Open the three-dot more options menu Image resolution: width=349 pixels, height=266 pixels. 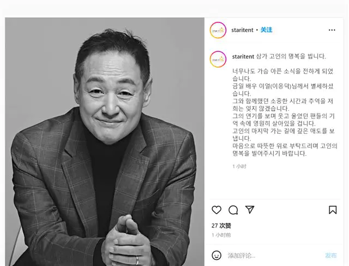pyautogui.click(x=332, y=30)
